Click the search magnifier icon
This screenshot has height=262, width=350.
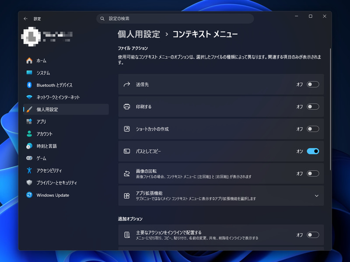102,18
